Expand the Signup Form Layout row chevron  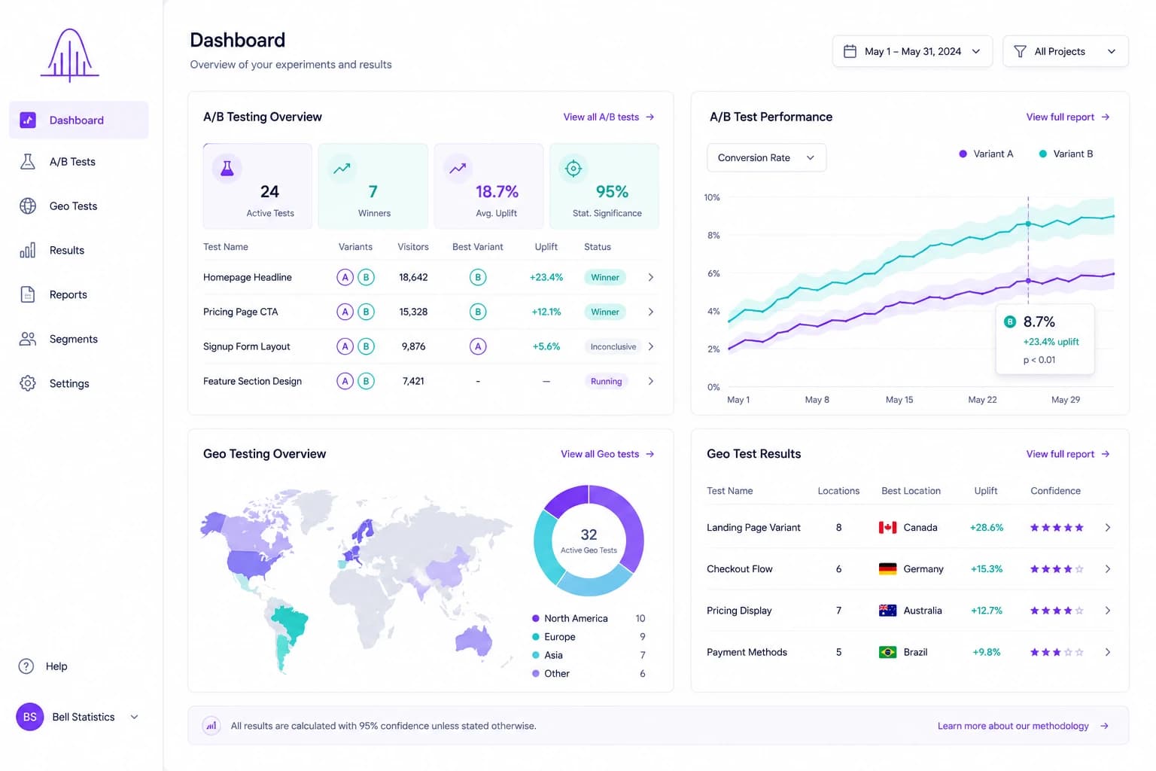tap(651, 346)
